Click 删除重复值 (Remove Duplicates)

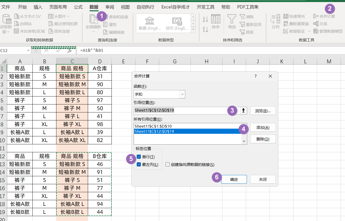coord(296,24)
